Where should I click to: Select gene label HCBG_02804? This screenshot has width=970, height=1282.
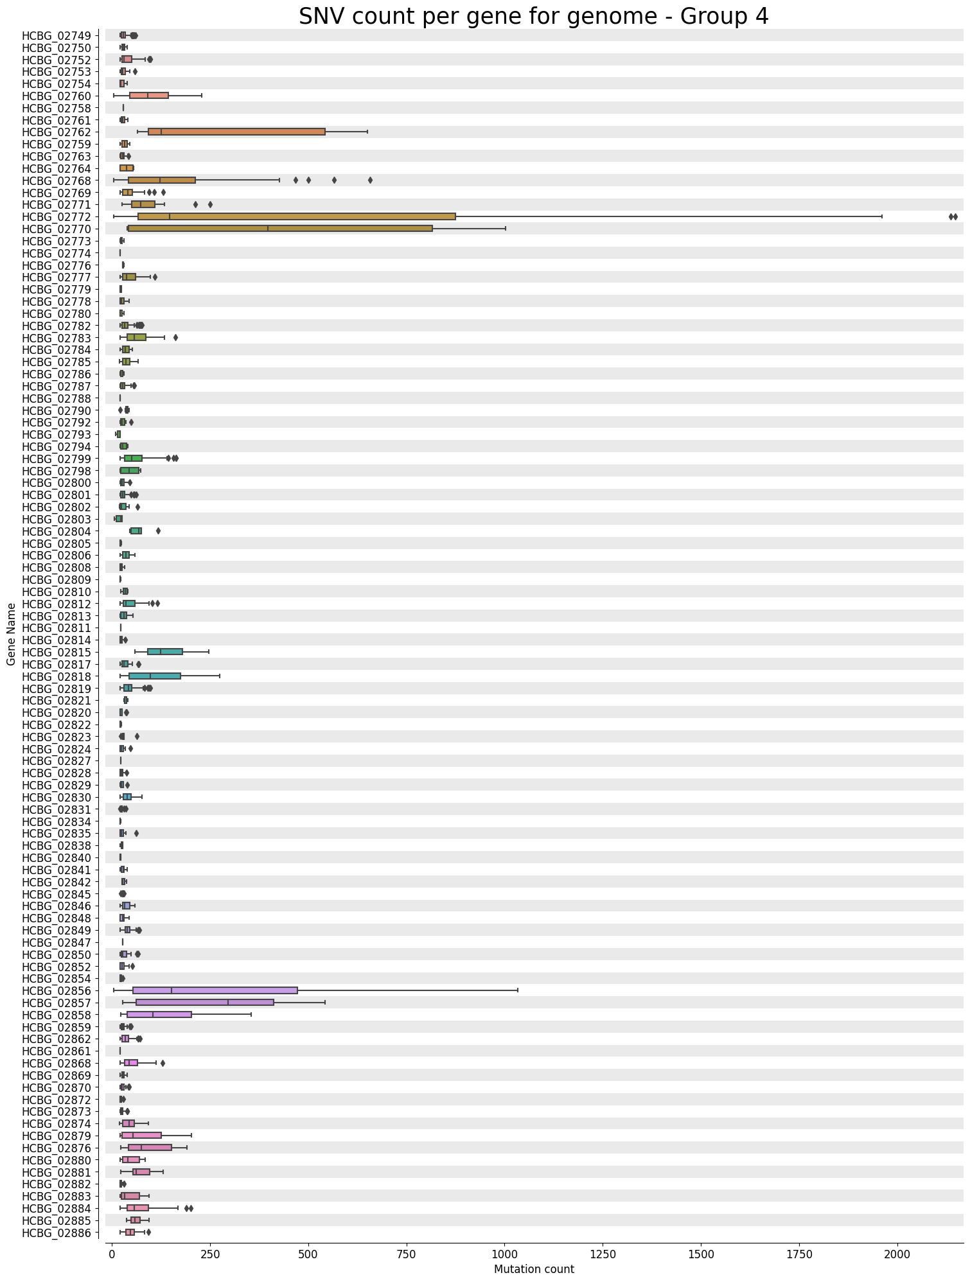(51, 531)
